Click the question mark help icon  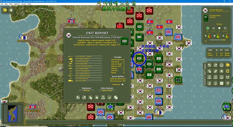click(228, 83)
